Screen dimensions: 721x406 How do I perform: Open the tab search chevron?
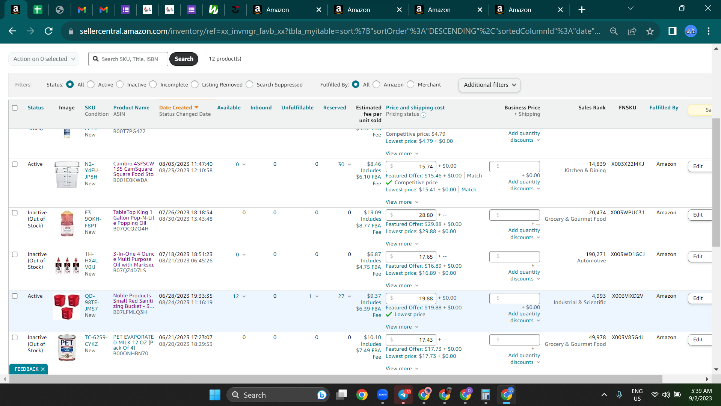tap(630, 8)
